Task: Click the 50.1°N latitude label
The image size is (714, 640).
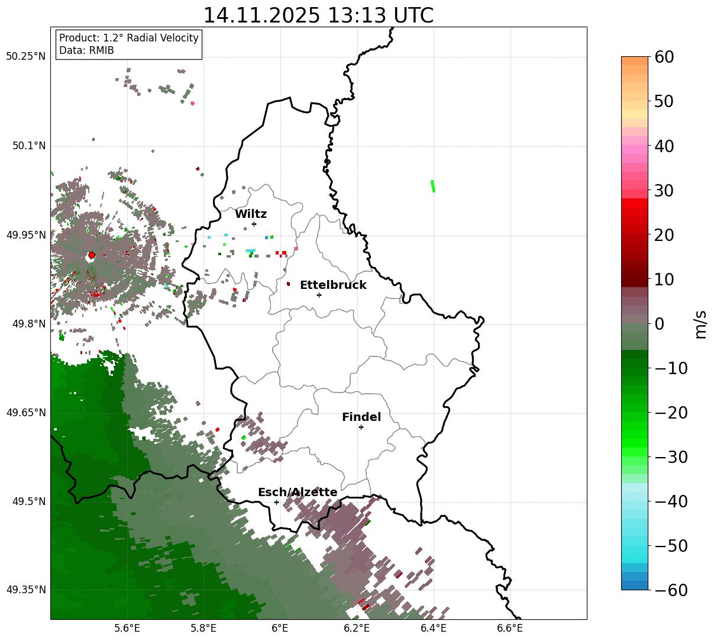Action: (29, 146)
